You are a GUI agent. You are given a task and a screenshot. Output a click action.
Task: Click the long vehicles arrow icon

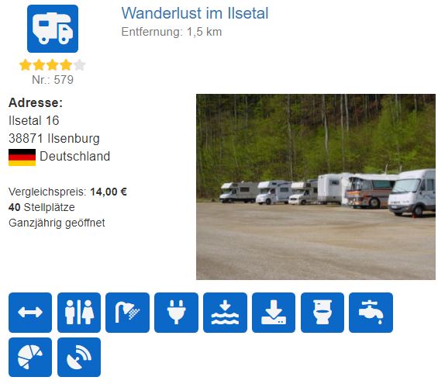30,313
